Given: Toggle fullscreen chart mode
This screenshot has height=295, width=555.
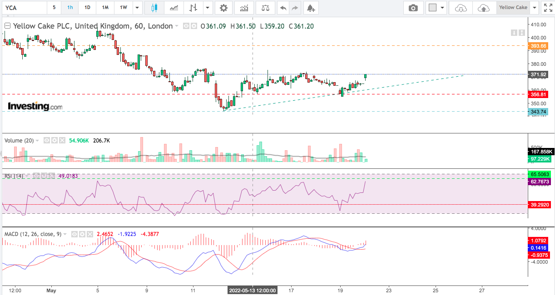Looking at the screenshot, I should (x=548, y=8).
